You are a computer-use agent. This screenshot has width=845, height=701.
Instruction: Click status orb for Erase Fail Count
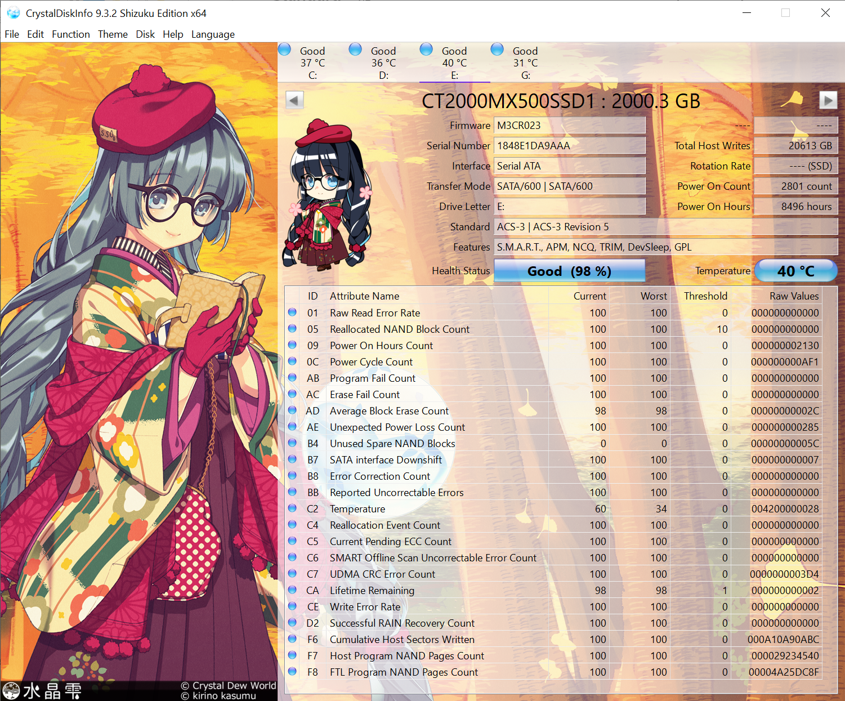pos(292,394)
